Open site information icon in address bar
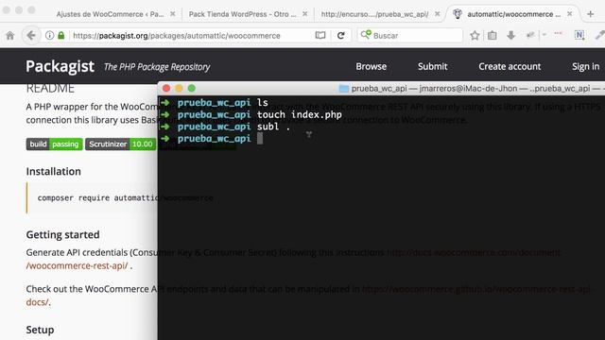 pyautogui.click(x=49, y=36)
